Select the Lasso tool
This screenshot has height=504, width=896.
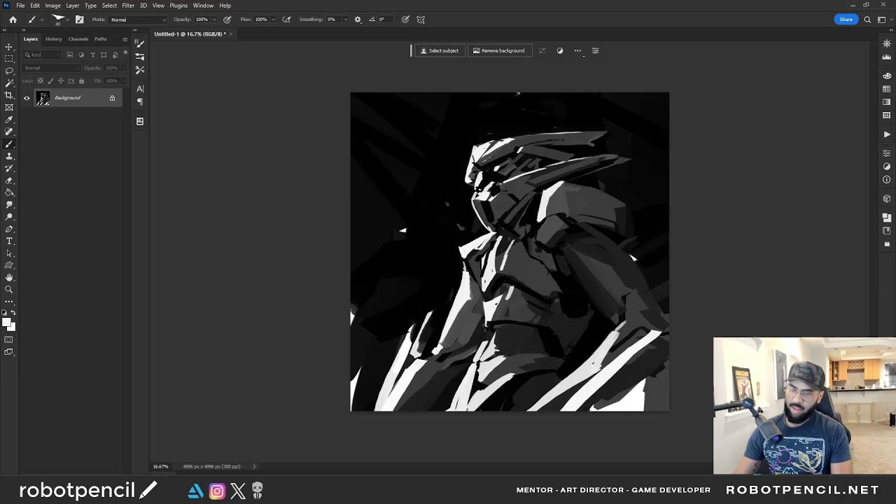coord(9,71)
